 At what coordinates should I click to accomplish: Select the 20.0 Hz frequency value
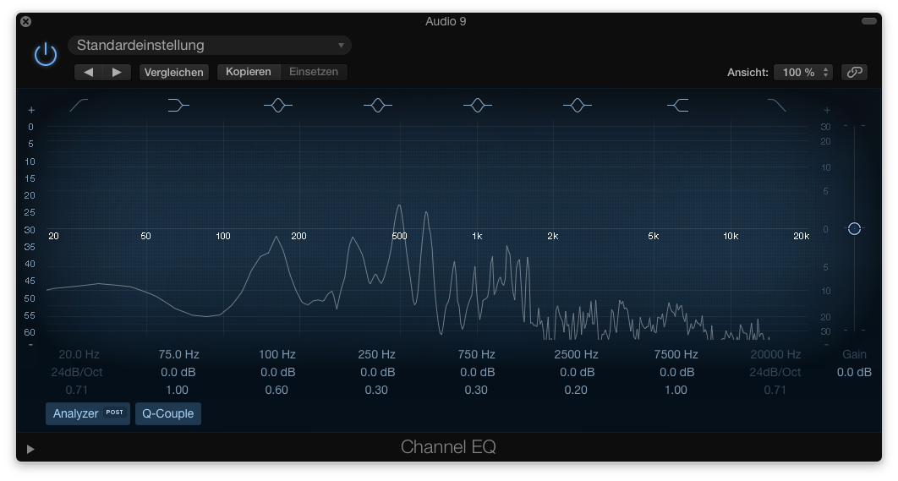click(79, 354)
